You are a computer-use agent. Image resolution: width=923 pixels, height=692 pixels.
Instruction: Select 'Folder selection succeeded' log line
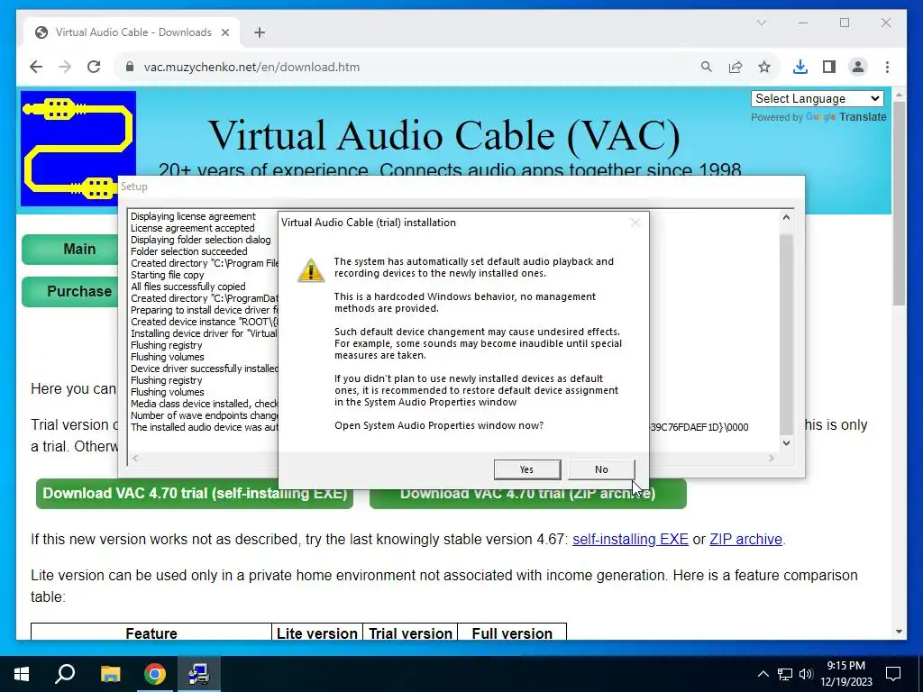click(189, 251)
